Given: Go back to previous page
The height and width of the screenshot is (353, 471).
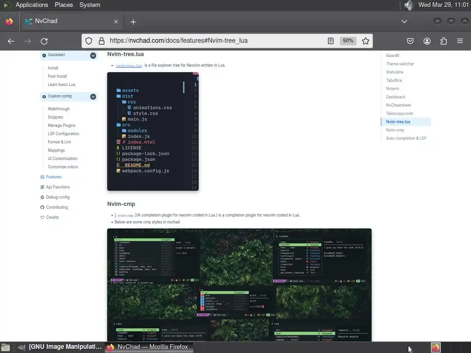Looking at the screenshot, I should pyautogui.click(x=11, y=41).
